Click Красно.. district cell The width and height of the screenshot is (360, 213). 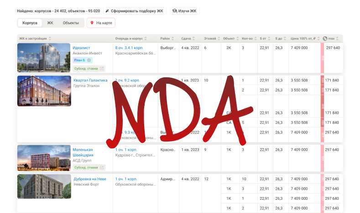pyautogui.click(x=168, y=150)
